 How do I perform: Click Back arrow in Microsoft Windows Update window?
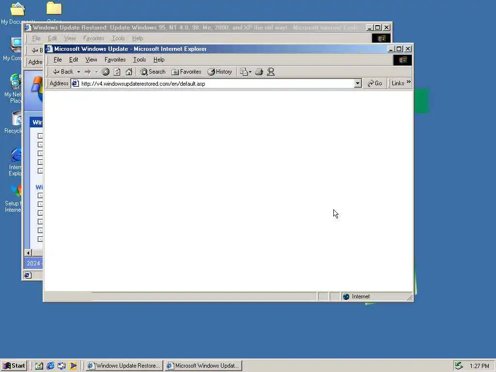[x=63, y=72]
